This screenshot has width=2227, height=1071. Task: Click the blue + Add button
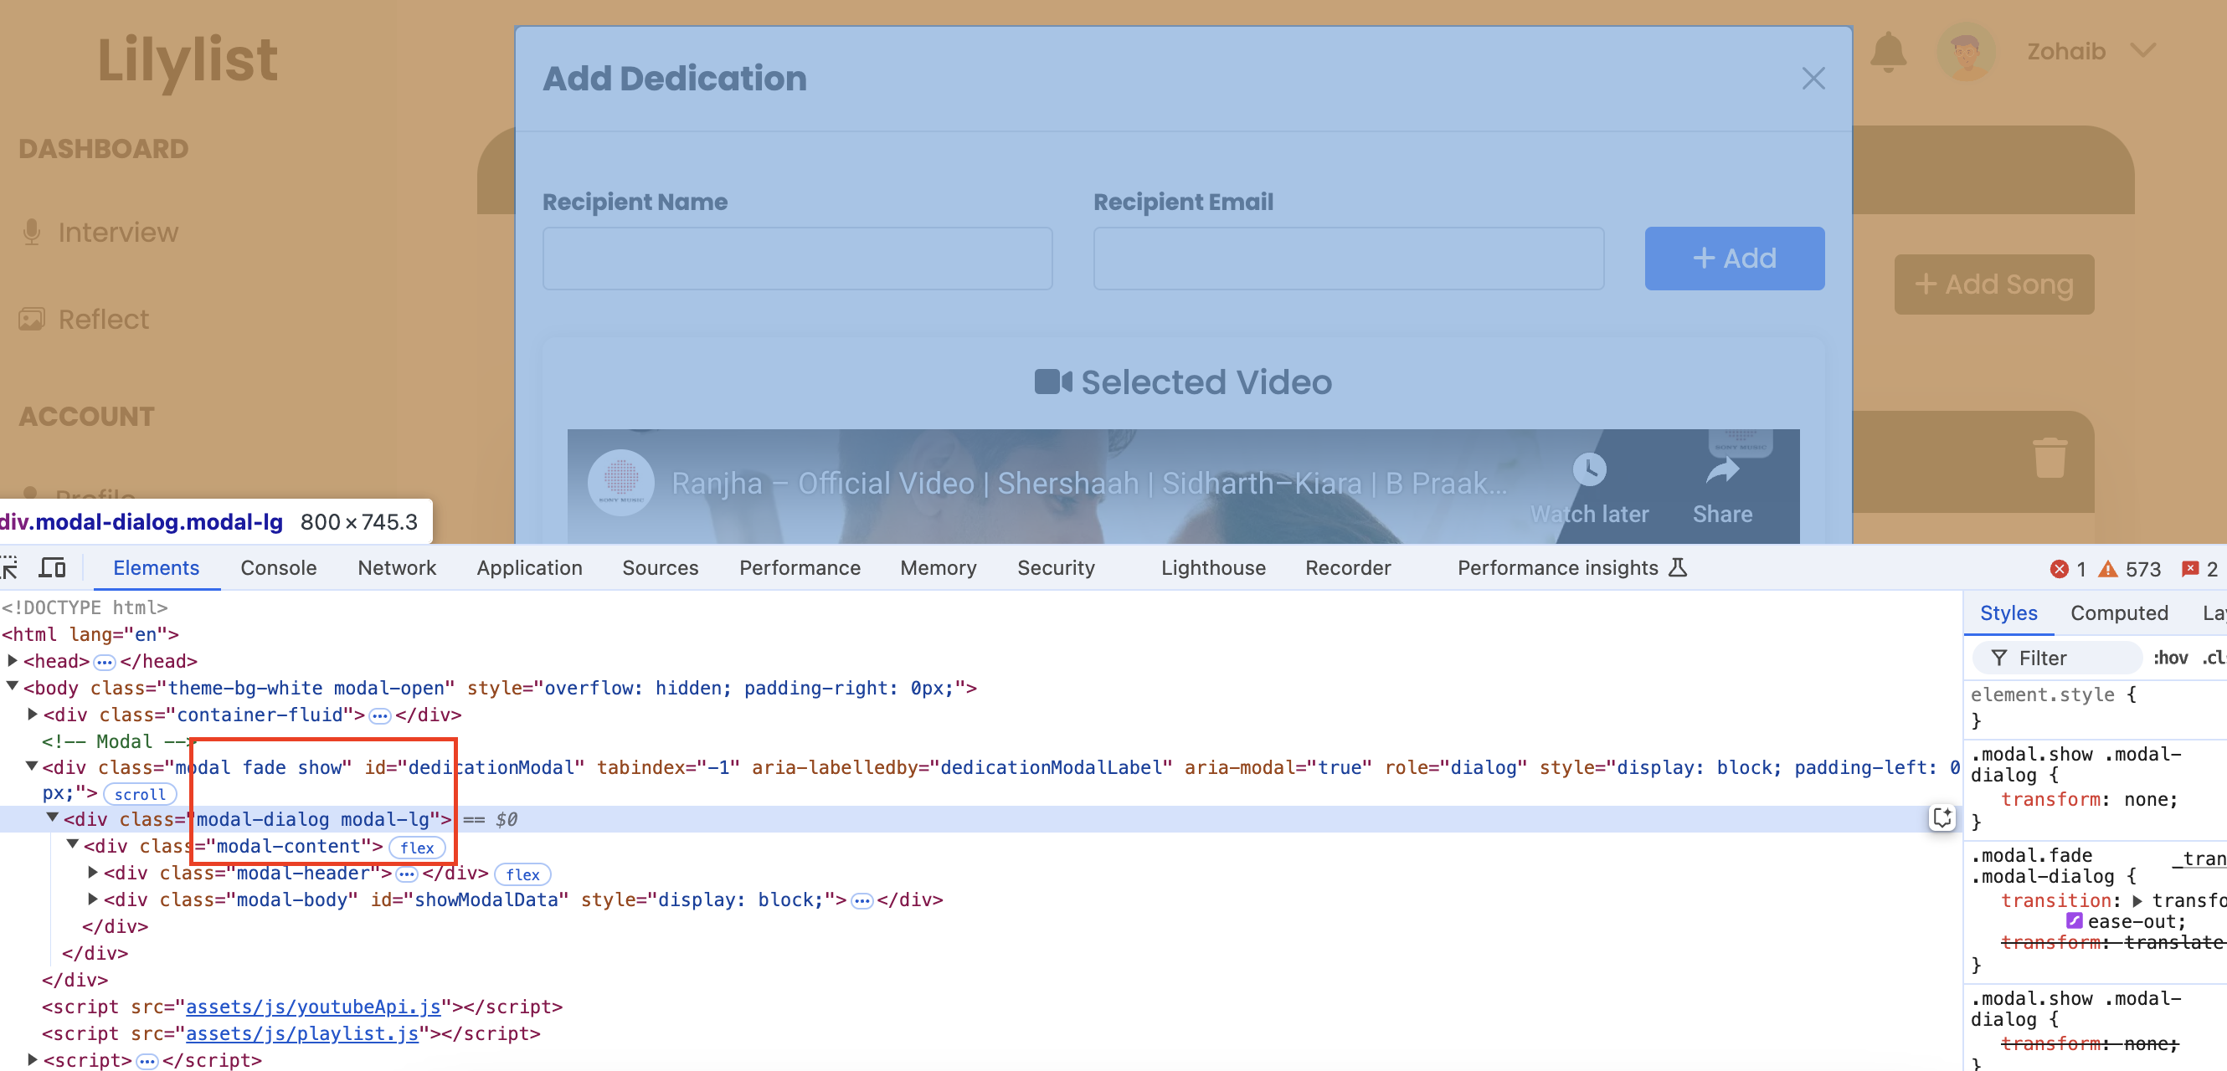point(1733,259)
